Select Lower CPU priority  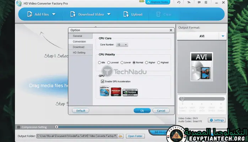point(122,62)
